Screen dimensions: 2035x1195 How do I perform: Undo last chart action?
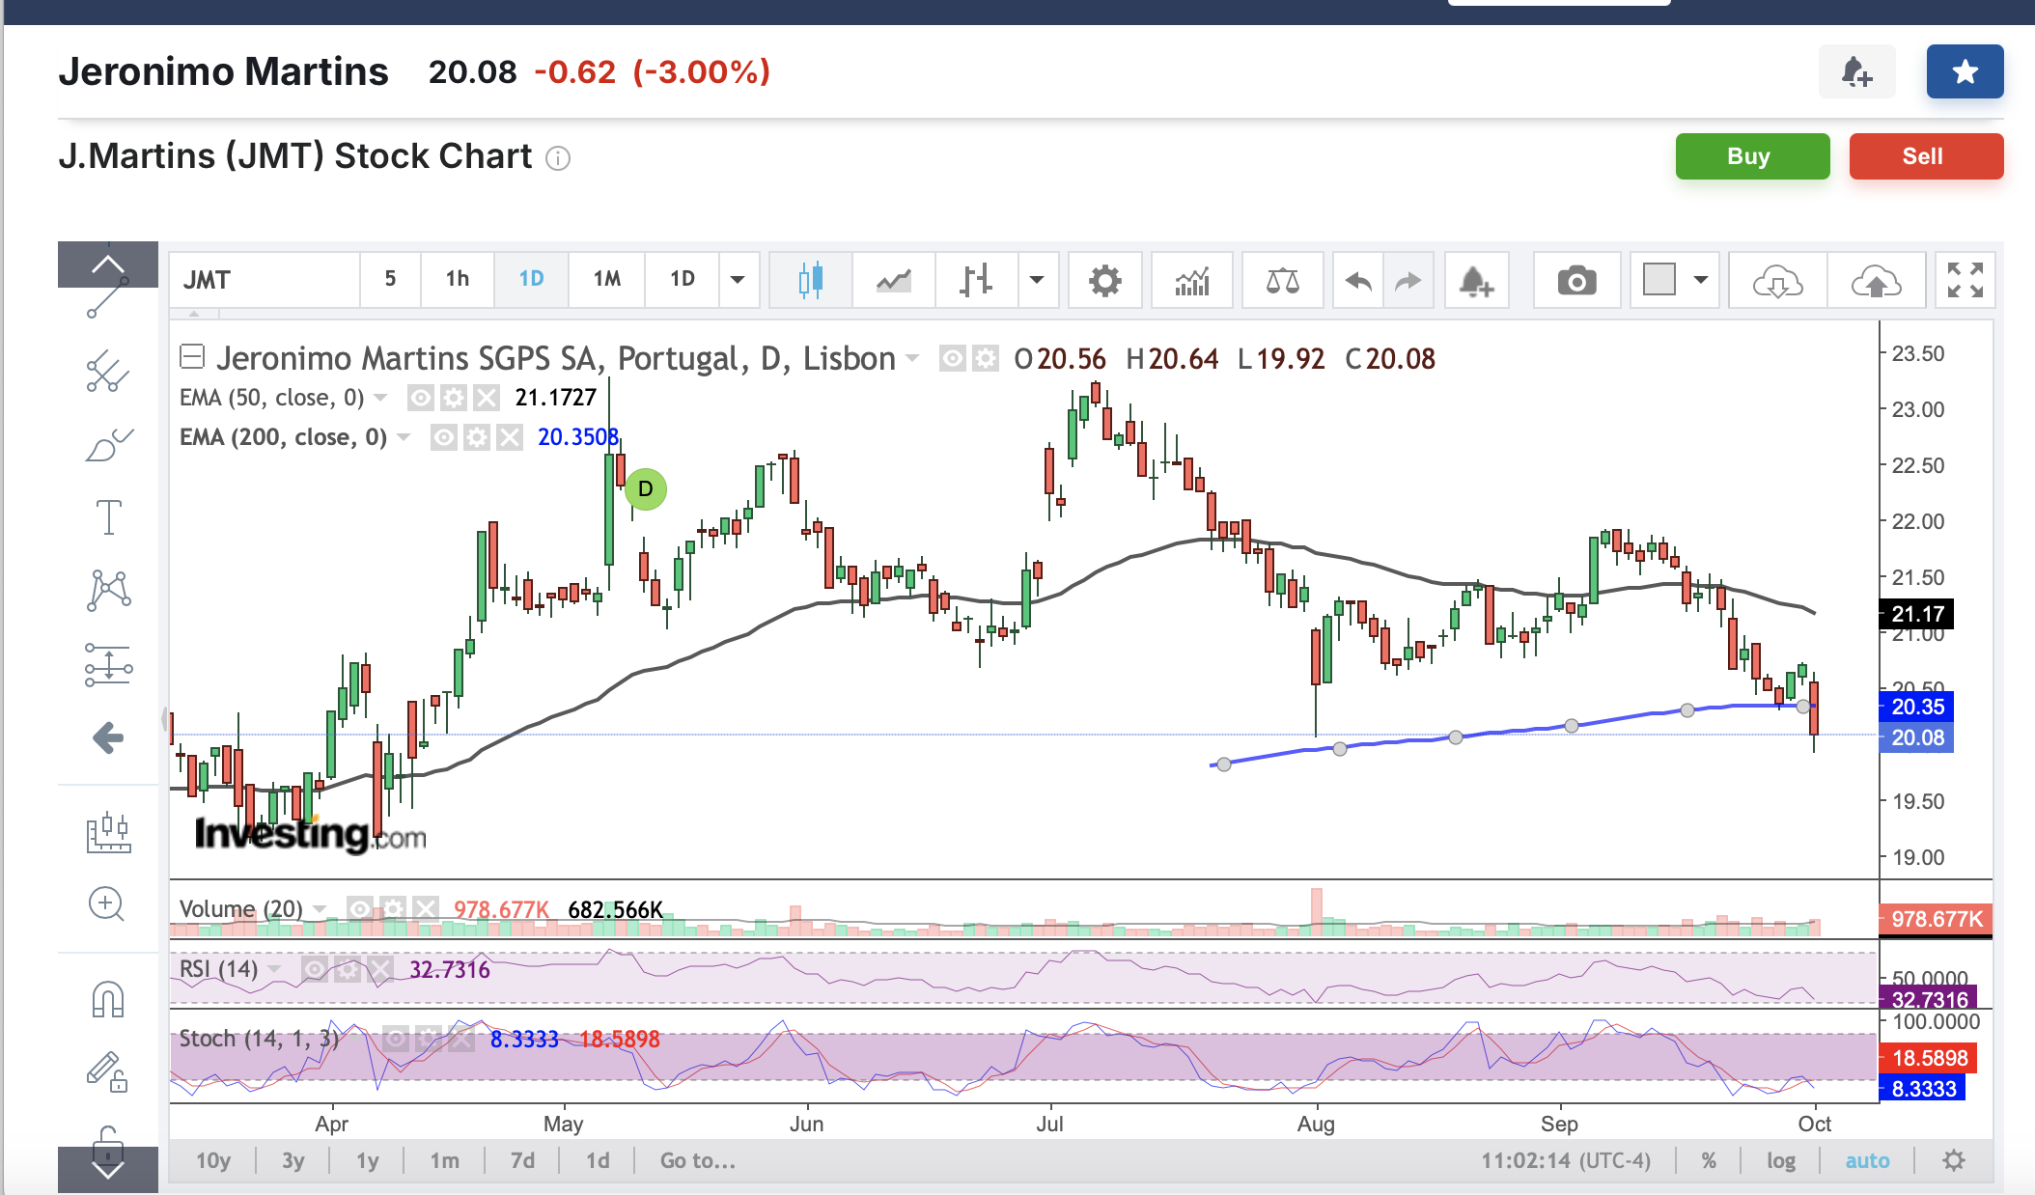pos(1358,281)
